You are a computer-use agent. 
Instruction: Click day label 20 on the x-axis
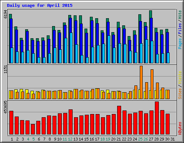[x=113, y=139]
